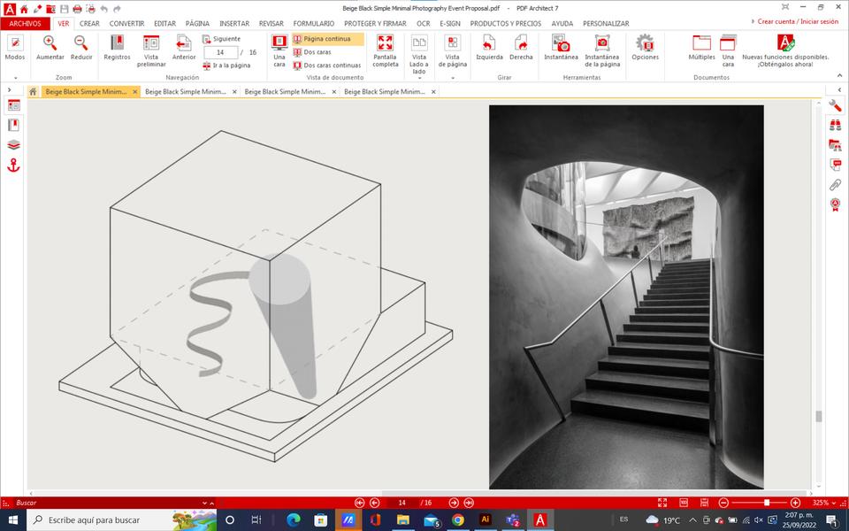The image size is (849, 531).
Task: Switch to the PROTEGER Y FIRMAR tab
Action: click(x=375, y=23)
